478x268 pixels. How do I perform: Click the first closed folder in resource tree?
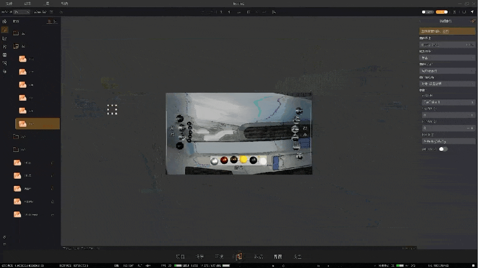point(16,33)
